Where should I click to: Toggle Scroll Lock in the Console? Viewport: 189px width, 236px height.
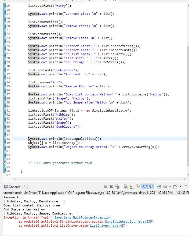(x=132, y=187)
